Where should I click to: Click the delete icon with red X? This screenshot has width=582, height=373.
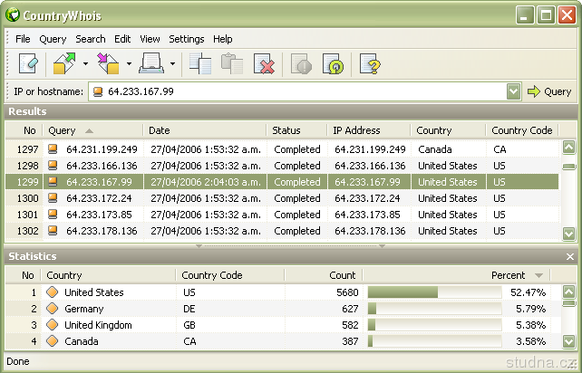(x=264, y=64)
